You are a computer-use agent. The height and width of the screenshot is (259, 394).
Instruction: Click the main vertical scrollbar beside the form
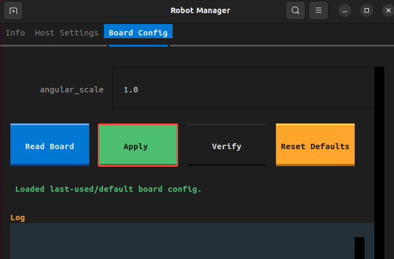379,163
